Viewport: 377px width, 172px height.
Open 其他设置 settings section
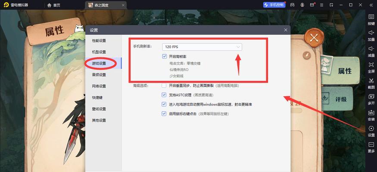click(103, 120)
